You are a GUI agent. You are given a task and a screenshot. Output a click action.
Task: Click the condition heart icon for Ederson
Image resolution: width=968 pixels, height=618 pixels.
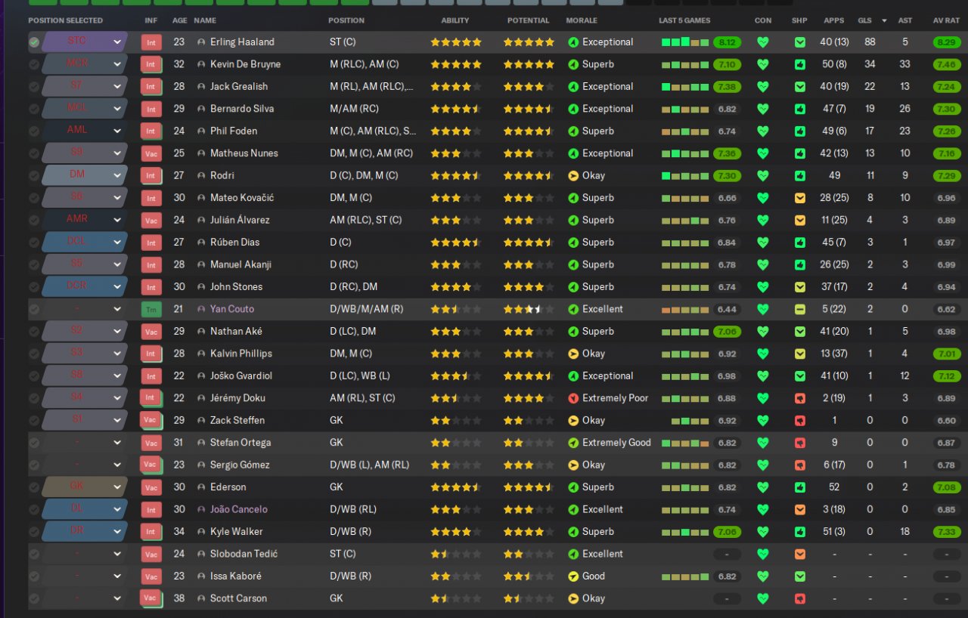[762, 487]
